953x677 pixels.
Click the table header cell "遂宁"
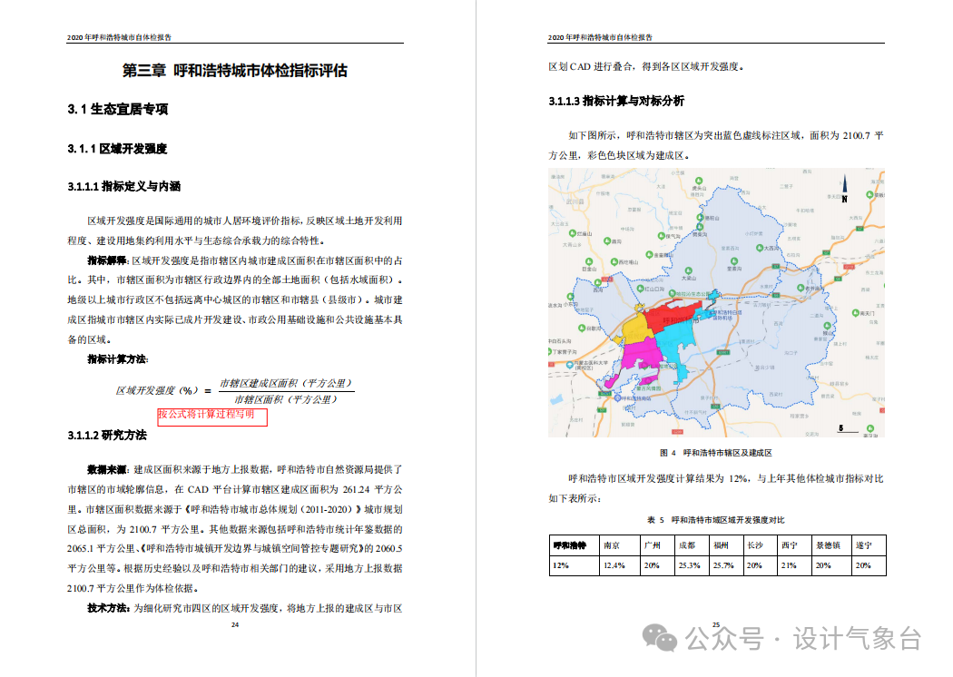point(869,545)
